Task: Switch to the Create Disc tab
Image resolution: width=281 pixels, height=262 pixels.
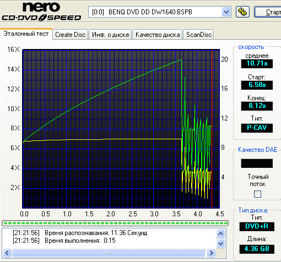Action: pos(71,35)
